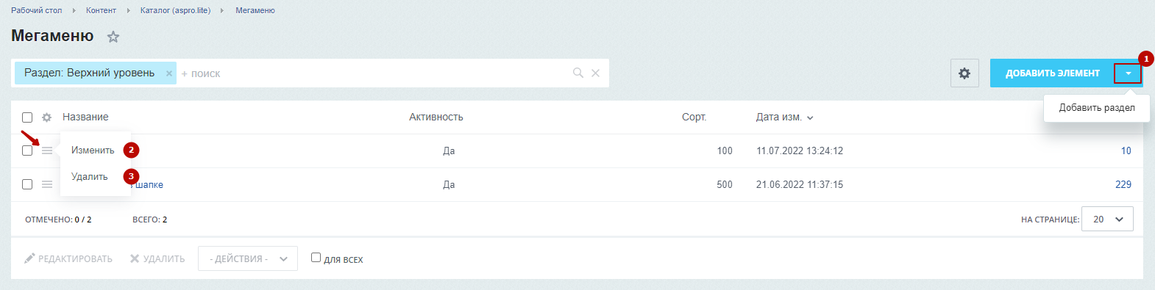The height and width of the screenshot is (290, 1155).
Task: Click the search magnifier icon
Action: (x=578, y=73)
